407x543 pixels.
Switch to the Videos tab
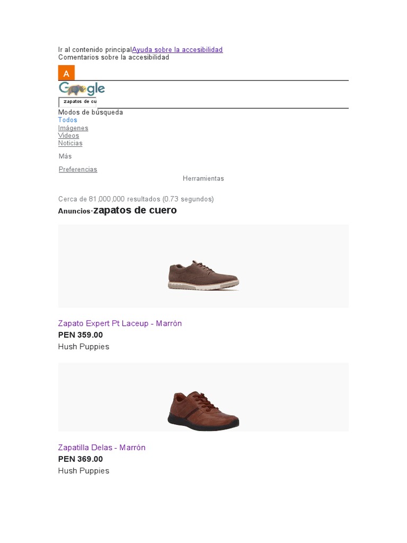[68, 136]
